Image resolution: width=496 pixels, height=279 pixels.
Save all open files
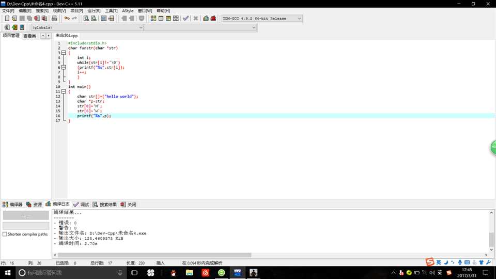(29, 19)
